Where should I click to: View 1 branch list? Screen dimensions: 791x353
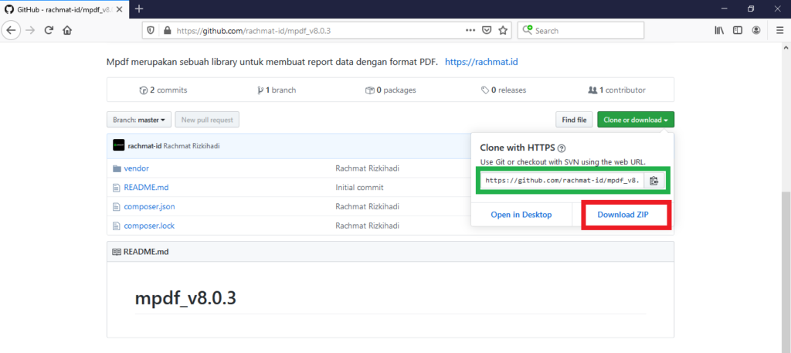coord(277,90)
